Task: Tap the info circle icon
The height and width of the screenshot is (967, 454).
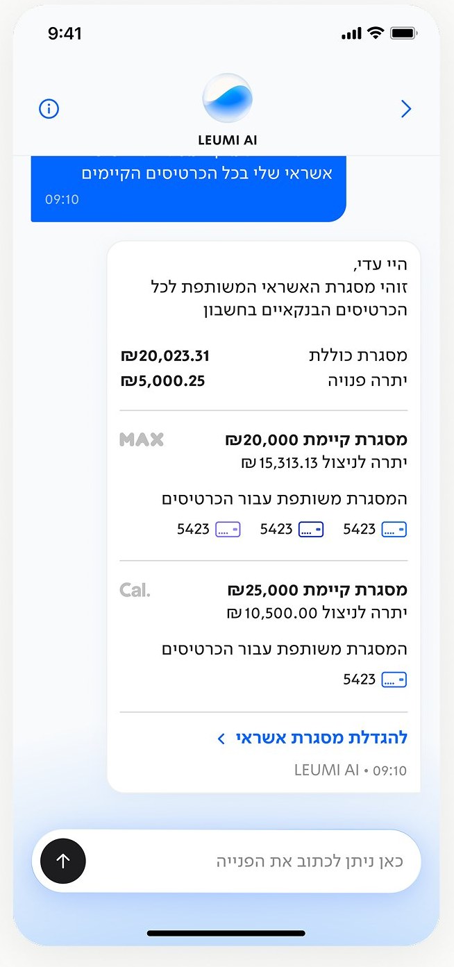Action: click(x=49, y=108)
